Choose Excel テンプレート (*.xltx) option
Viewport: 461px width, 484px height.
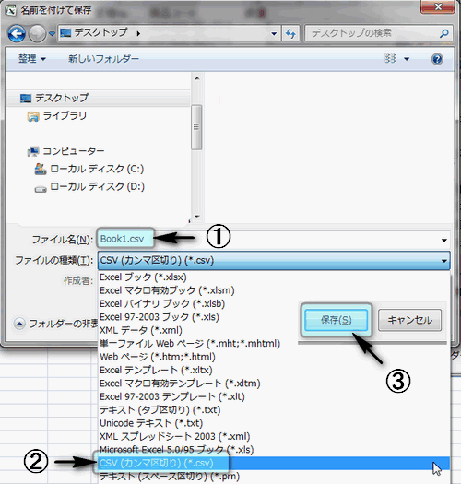[274, 370]
